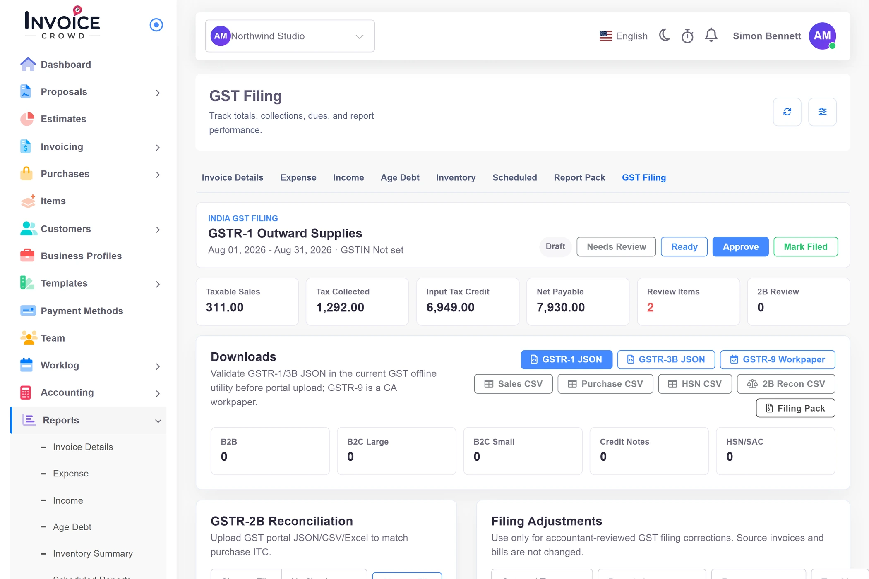Click the Worklog calendar icon
This screenshot has height=579, width=869.
26,365
